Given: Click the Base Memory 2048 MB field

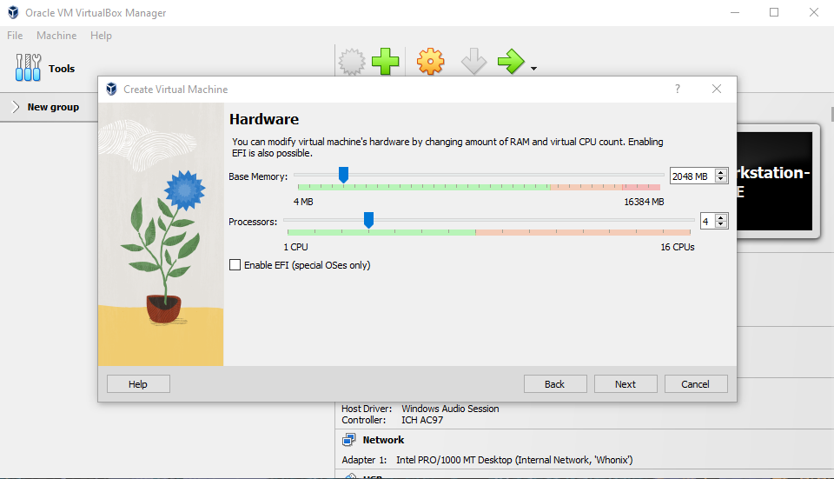Looking at the screenshot, I should click(692, 176).
